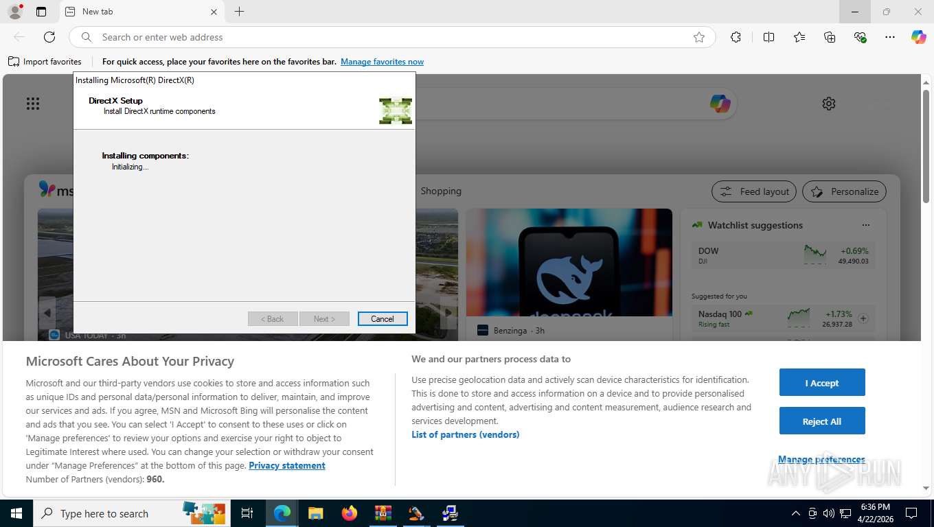Click the Refresh page button
Viewport: 934px width, 527px height.
[49, 37]
